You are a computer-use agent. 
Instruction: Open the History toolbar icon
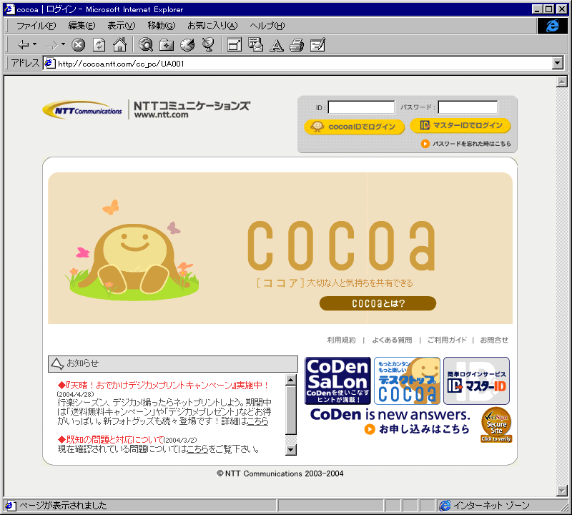(x=187, y=45)
